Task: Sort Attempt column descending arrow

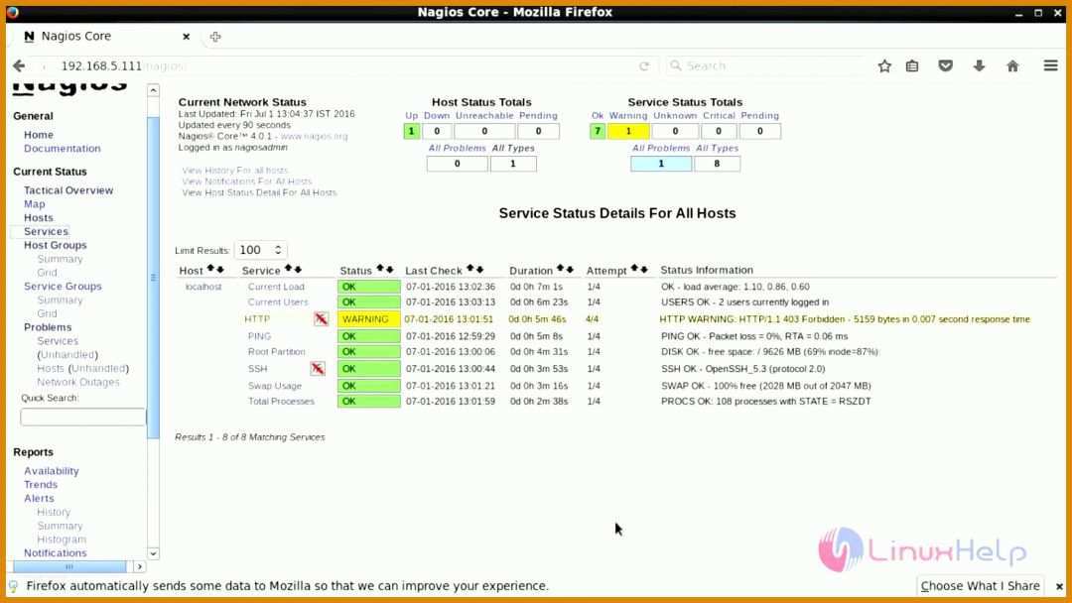Action: (x=643, y=270)
